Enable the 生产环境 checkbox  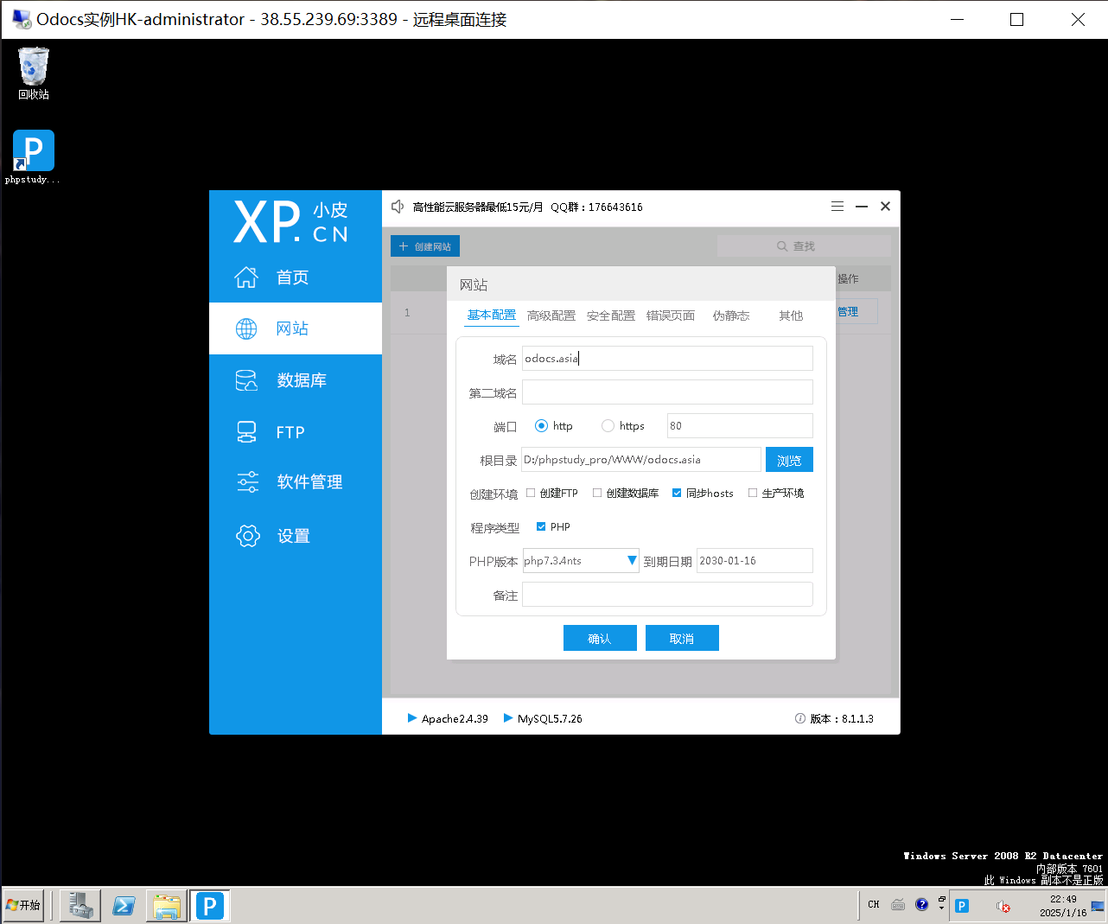pyautogui.click(x=753, y=494)
